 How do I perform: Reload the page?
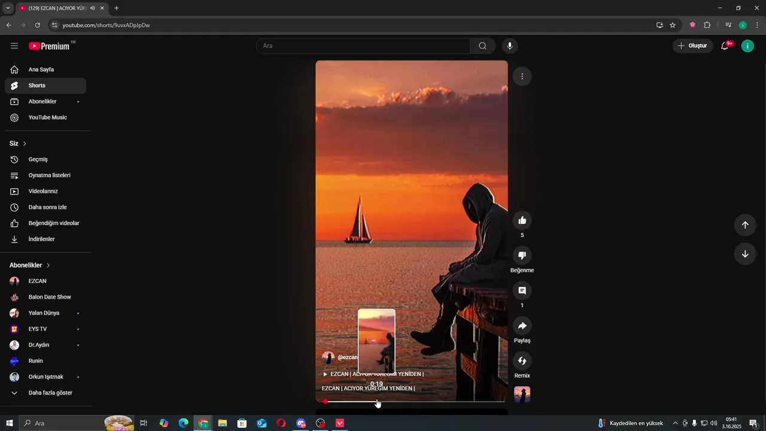[x=37, y=25]
